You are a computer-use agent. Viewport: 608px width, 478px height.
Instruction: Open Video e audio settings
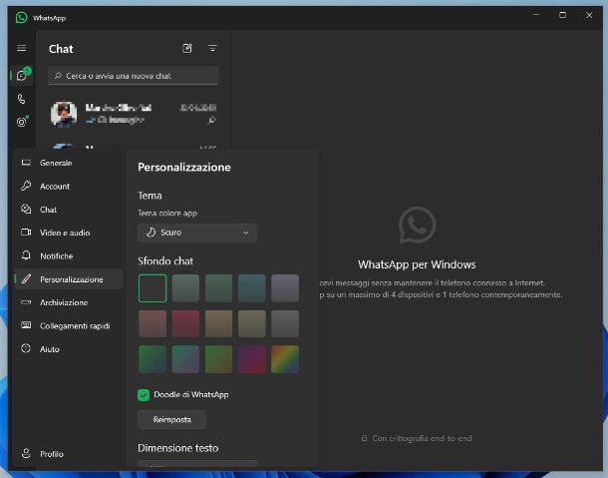pos(69,233)
